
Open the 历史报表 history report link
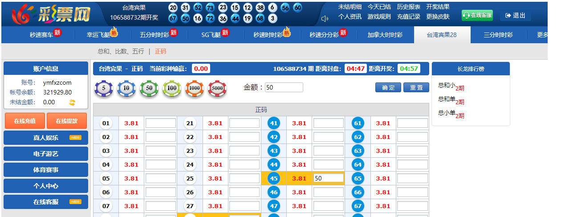pyautogui.click(x=408, y=7)
